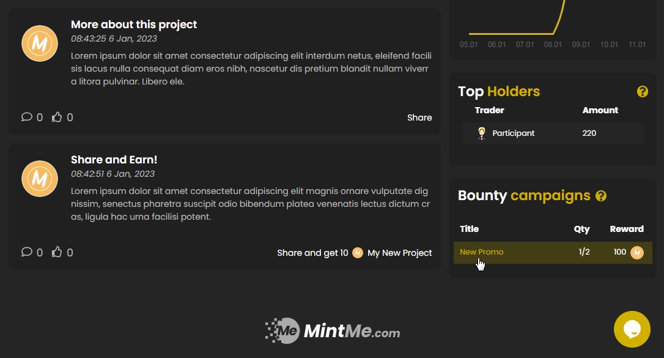
Task: Like the 'More about this project' post
Action: [57, 117]
